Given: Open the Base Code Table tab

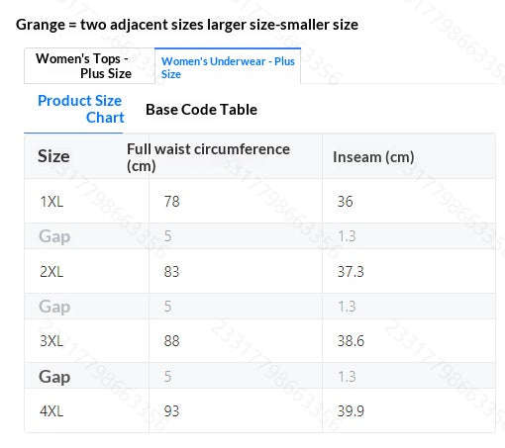Looking at the screenshot, I should coord(201,110).
